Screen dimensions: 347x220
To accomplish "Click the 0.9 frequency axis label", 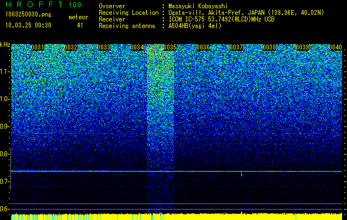I will (4, 127).
